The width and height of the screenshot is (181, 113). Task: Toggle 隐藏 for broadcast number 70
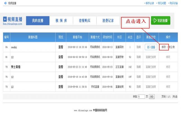(138, 87)
